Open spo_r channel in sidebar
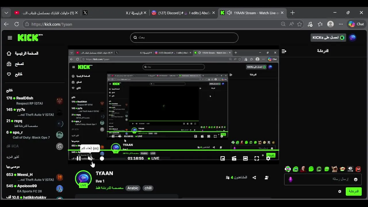 pos(34,135)
